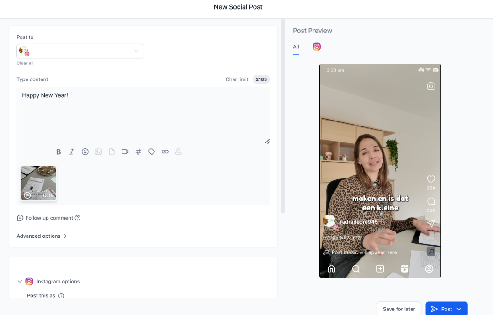Toggle bold formatting in the editor toolbar
This screenshot has height=315, width=493.
coord(58,152)
